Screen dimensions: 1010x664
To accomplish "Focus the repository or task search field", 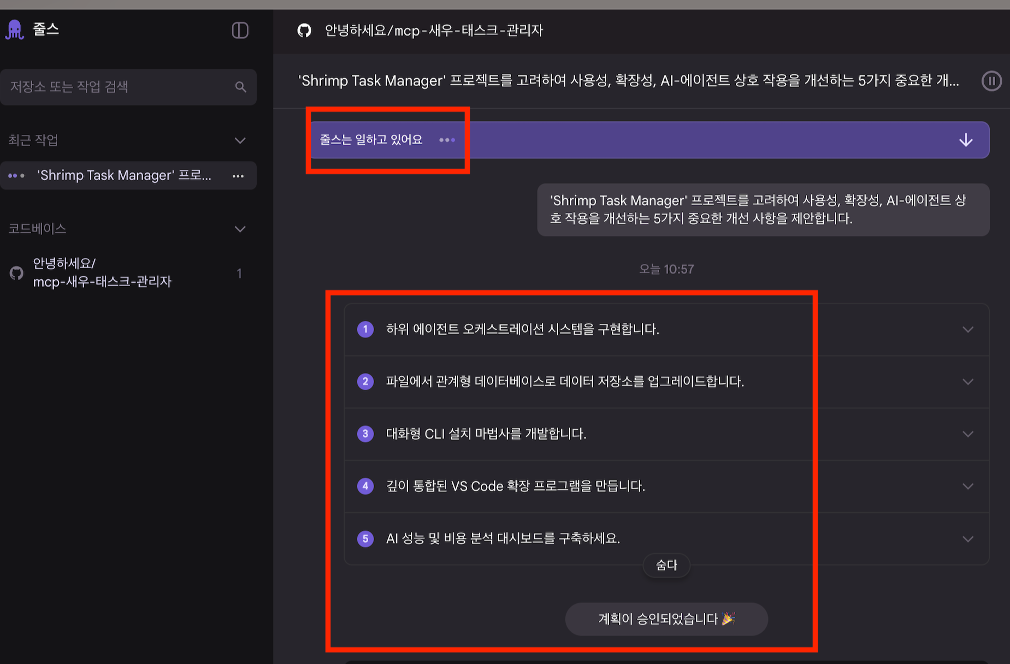I will coord(128,87).
